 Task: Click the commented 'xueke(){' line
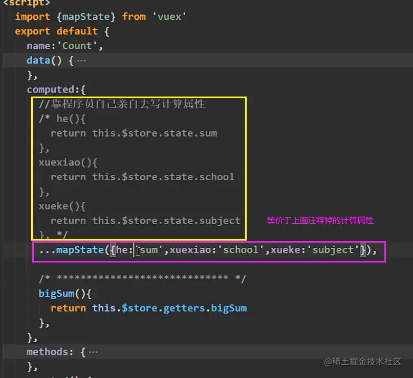(62, 206)
